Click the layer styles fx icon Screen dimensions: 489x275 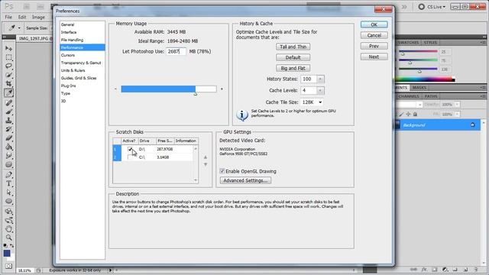click(424, 269)
